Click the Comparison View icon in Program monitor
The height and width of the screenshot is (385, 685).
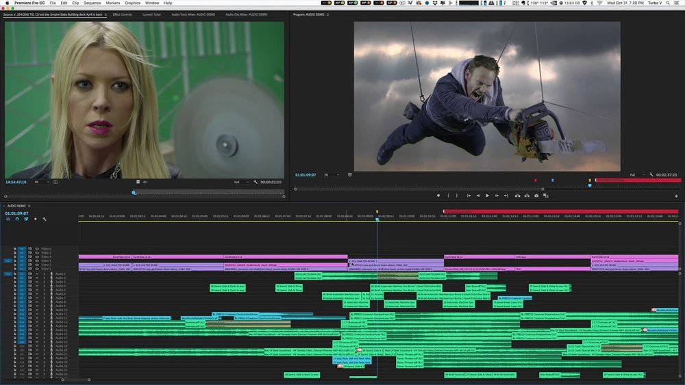point(546,196)
